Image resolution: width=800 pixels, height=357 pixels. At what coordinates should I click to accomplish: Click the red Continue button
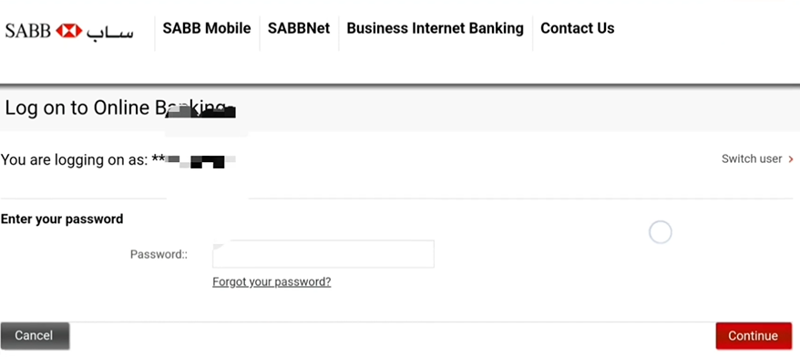[754, 336]
